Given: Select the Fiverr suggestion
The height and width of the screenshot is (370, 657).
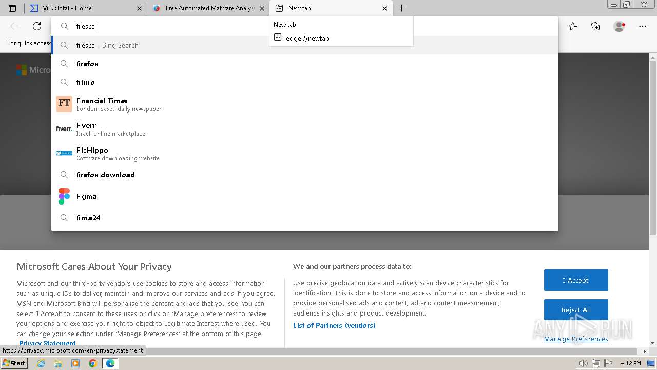Looking at the screenshot, I should (x=305, y=129).
